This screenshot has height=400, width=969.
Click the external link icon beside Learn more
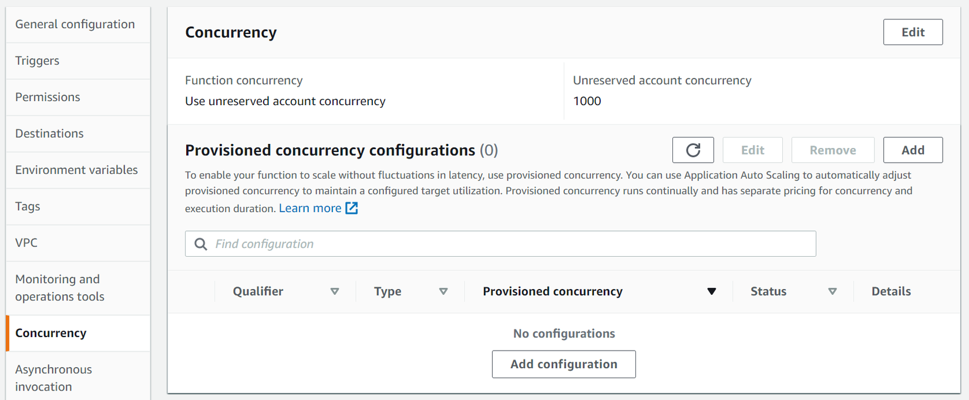pos(352,208)
